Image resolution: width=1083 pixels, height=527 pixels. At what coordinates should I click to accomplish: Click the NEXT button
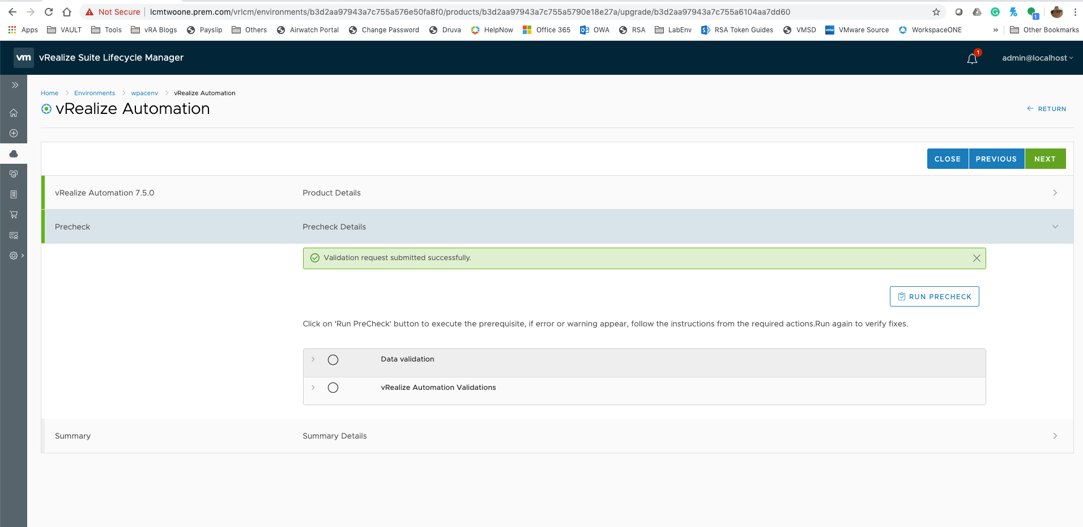[x=1045, y=159]
